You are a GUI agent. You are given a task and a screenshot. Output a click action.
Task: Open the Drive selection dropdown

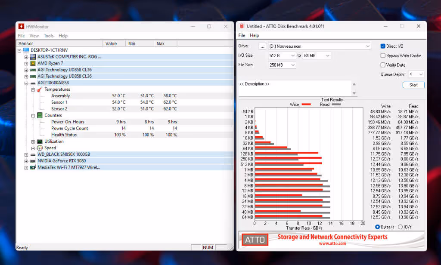pos(320,46)
